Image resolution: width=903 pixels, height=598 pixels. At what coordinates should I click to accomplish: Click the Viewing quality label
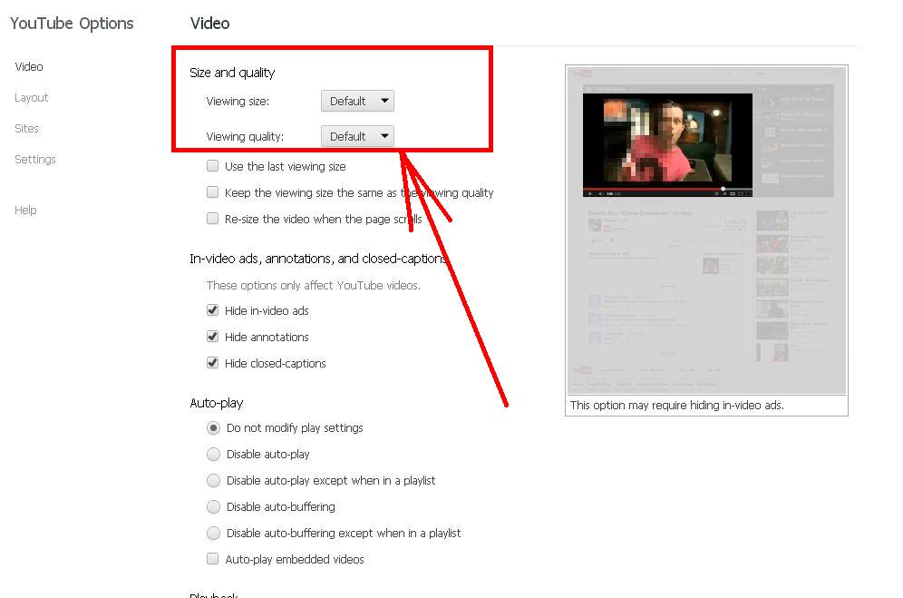pyautogui.click(x=245, y=137)
